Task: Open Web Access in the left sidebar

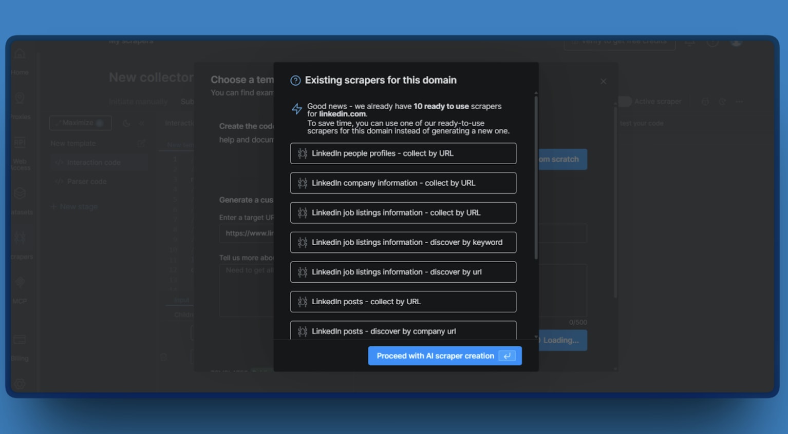Action: point(20,153)
